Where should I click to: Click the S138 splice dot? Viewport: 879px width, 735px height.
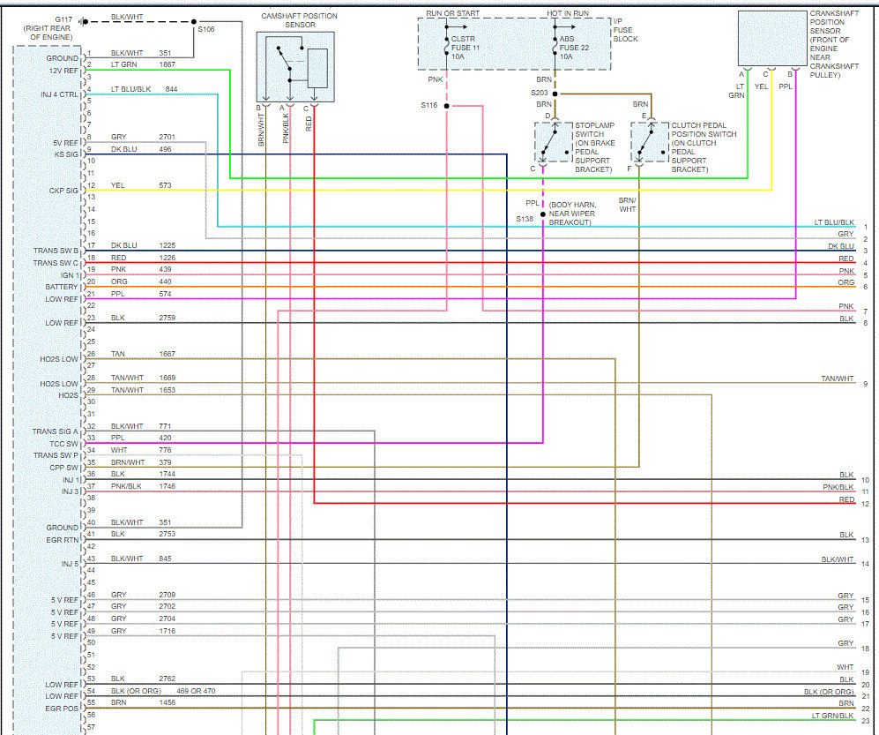tap(542, 214)
